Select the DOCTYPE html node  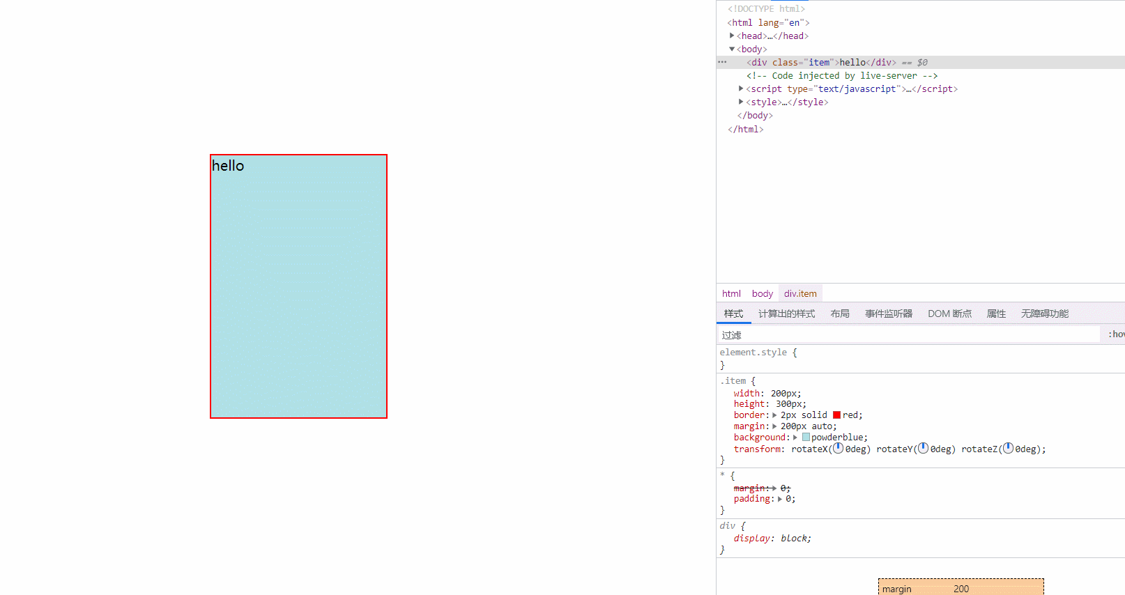pos(767,8)
